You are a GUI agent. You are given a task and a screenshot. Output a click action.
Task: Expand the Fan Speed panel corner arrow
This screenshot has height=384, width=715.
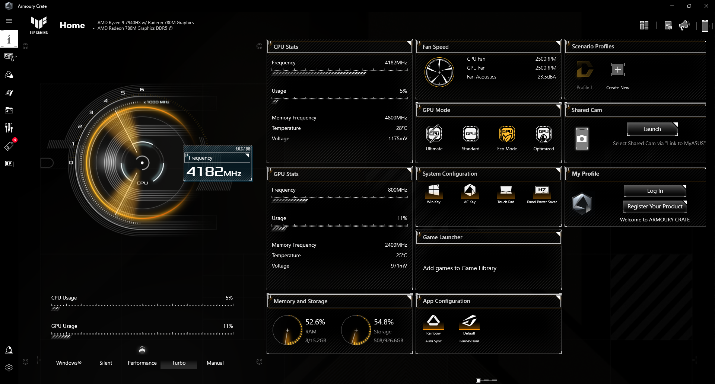click(558, 43)
